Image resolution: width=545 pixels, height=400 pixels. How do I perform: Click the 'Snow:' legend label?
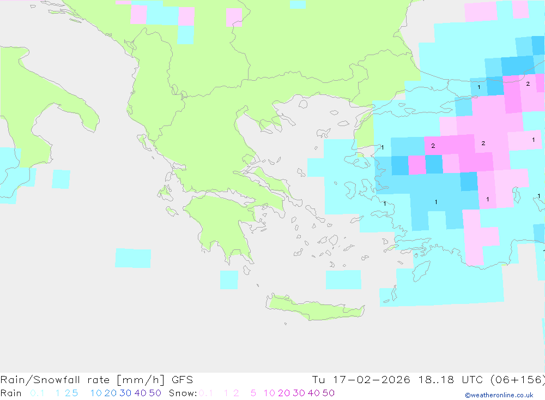(x=183, y=393)
